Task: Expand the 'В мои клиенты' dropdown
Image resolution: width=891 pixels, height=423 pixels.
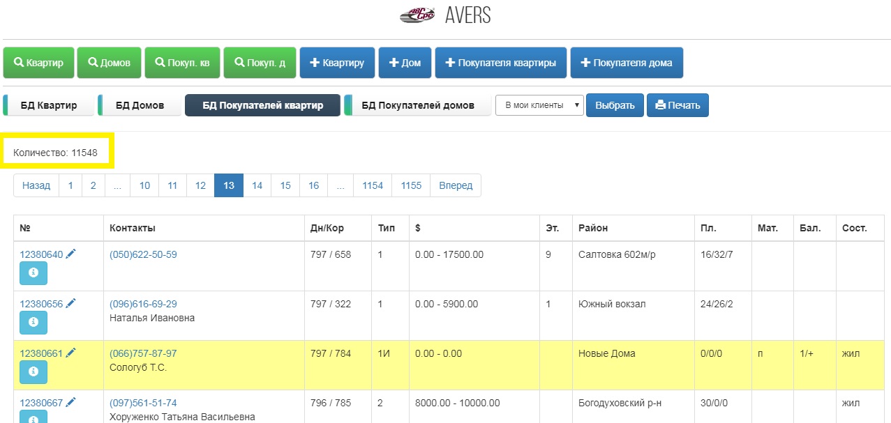Action: [539, 105]
